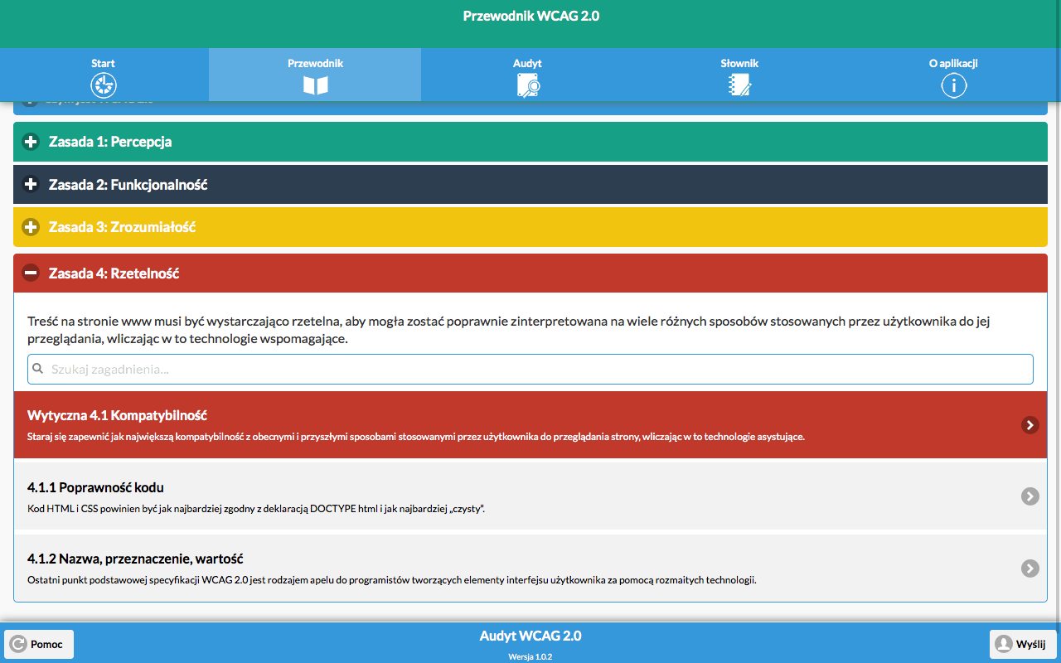Click the Wersja 1.0.2 text

tap(530, 656)
